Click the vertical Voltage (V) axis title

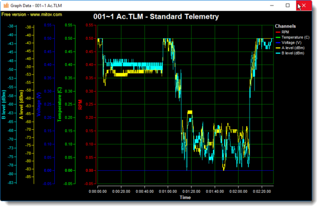[x=39, y=104]
